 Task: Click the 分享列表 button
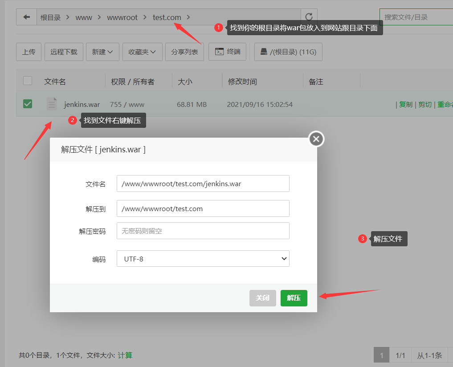point(184,52)
